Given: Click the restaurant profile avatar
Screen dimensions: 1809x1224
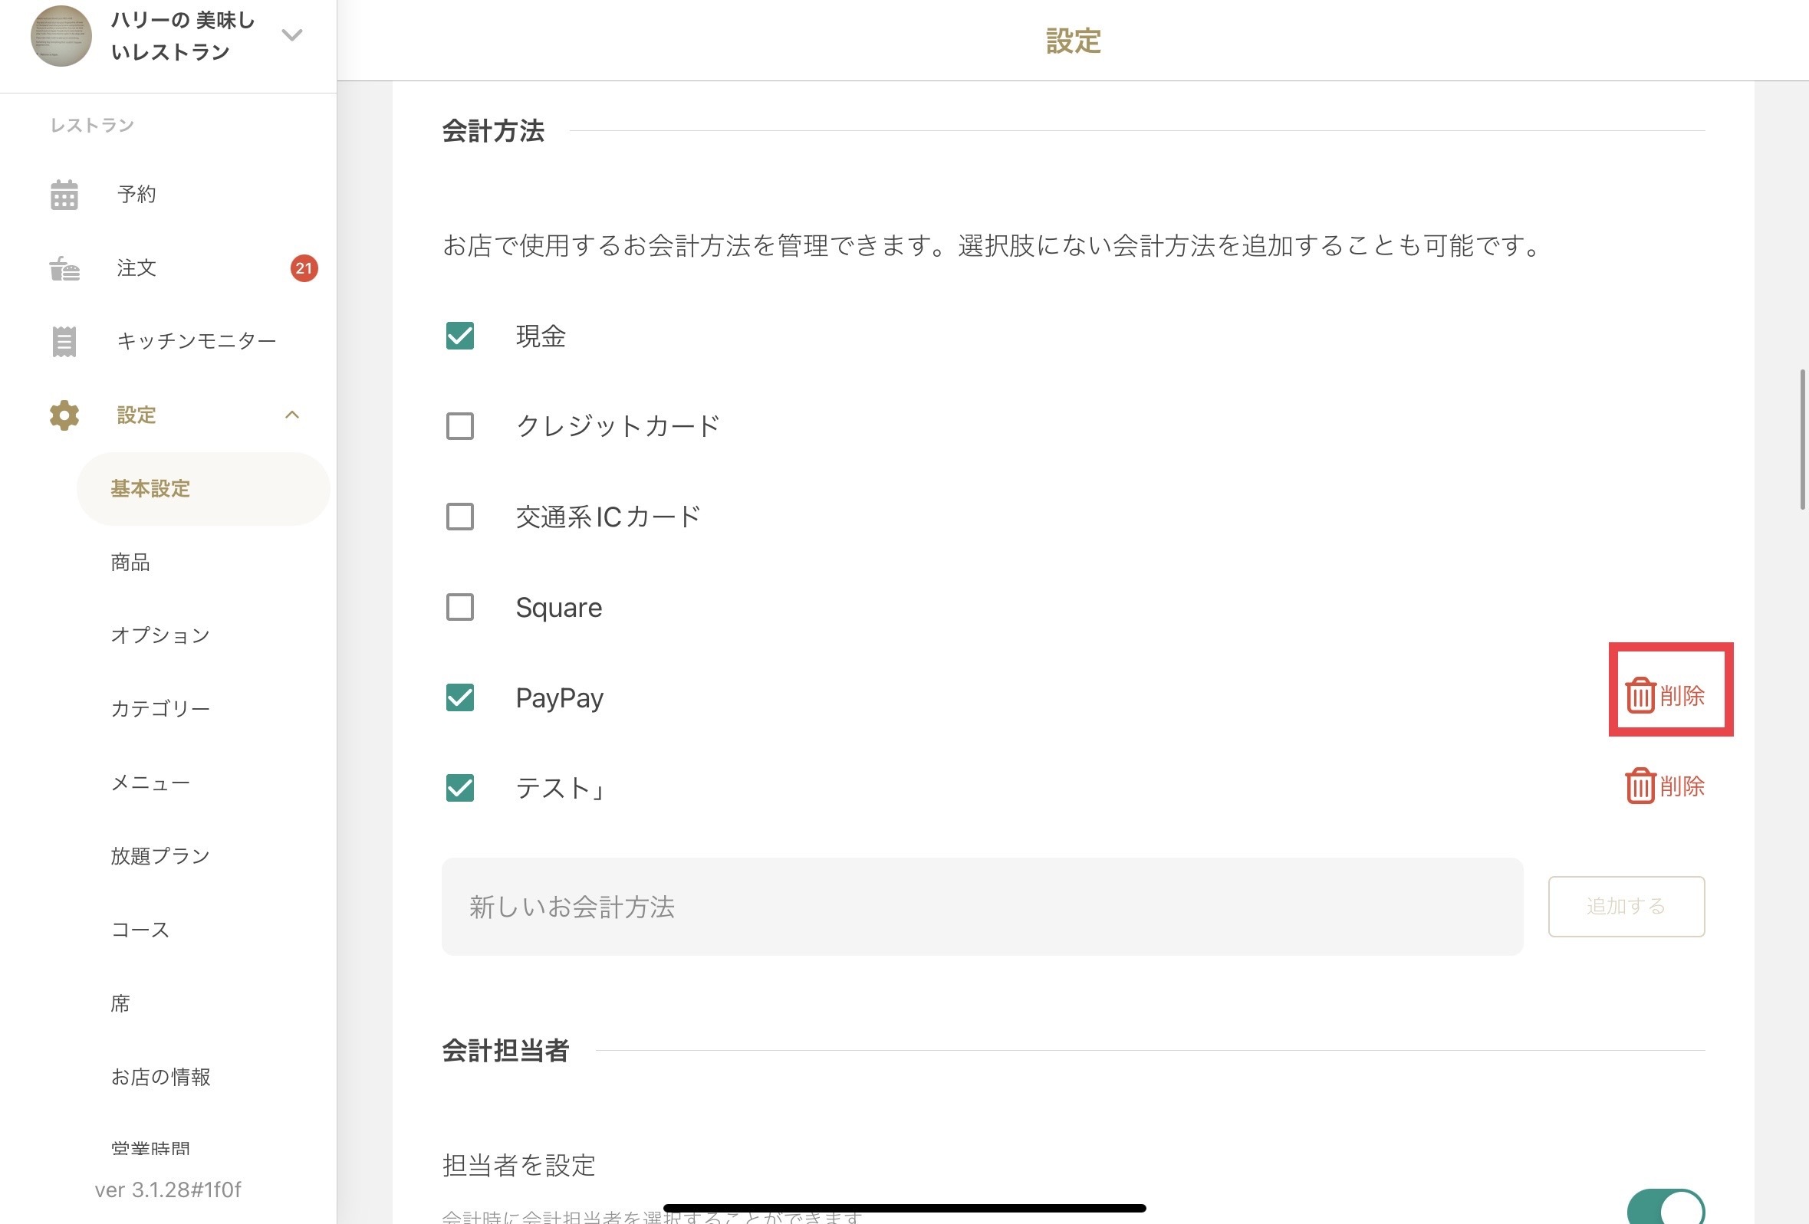Looking at the screenshot, I should (x=61, y=36).
